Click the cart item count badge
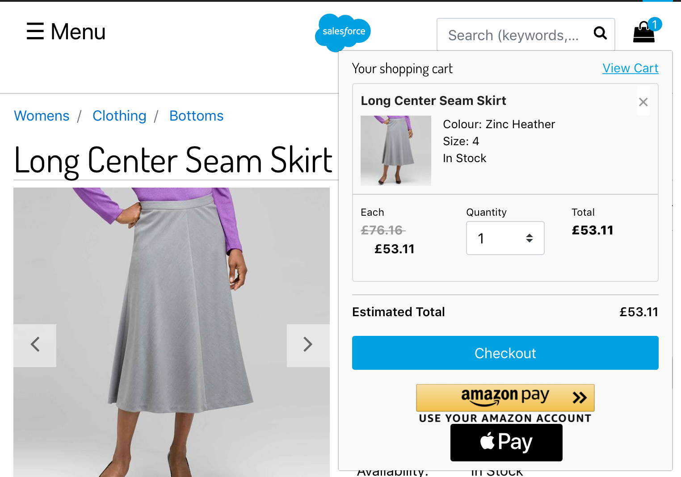The width and height of the screenshot is (681, 477). tap(655, 24)
